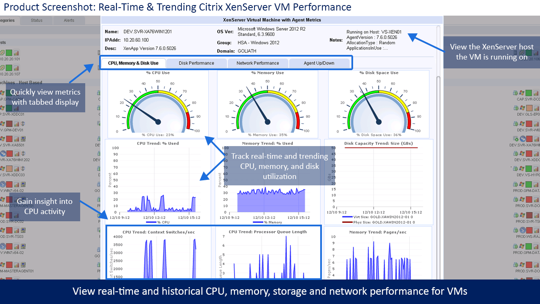Click the % Memory Use gauge

click(267, 104)
